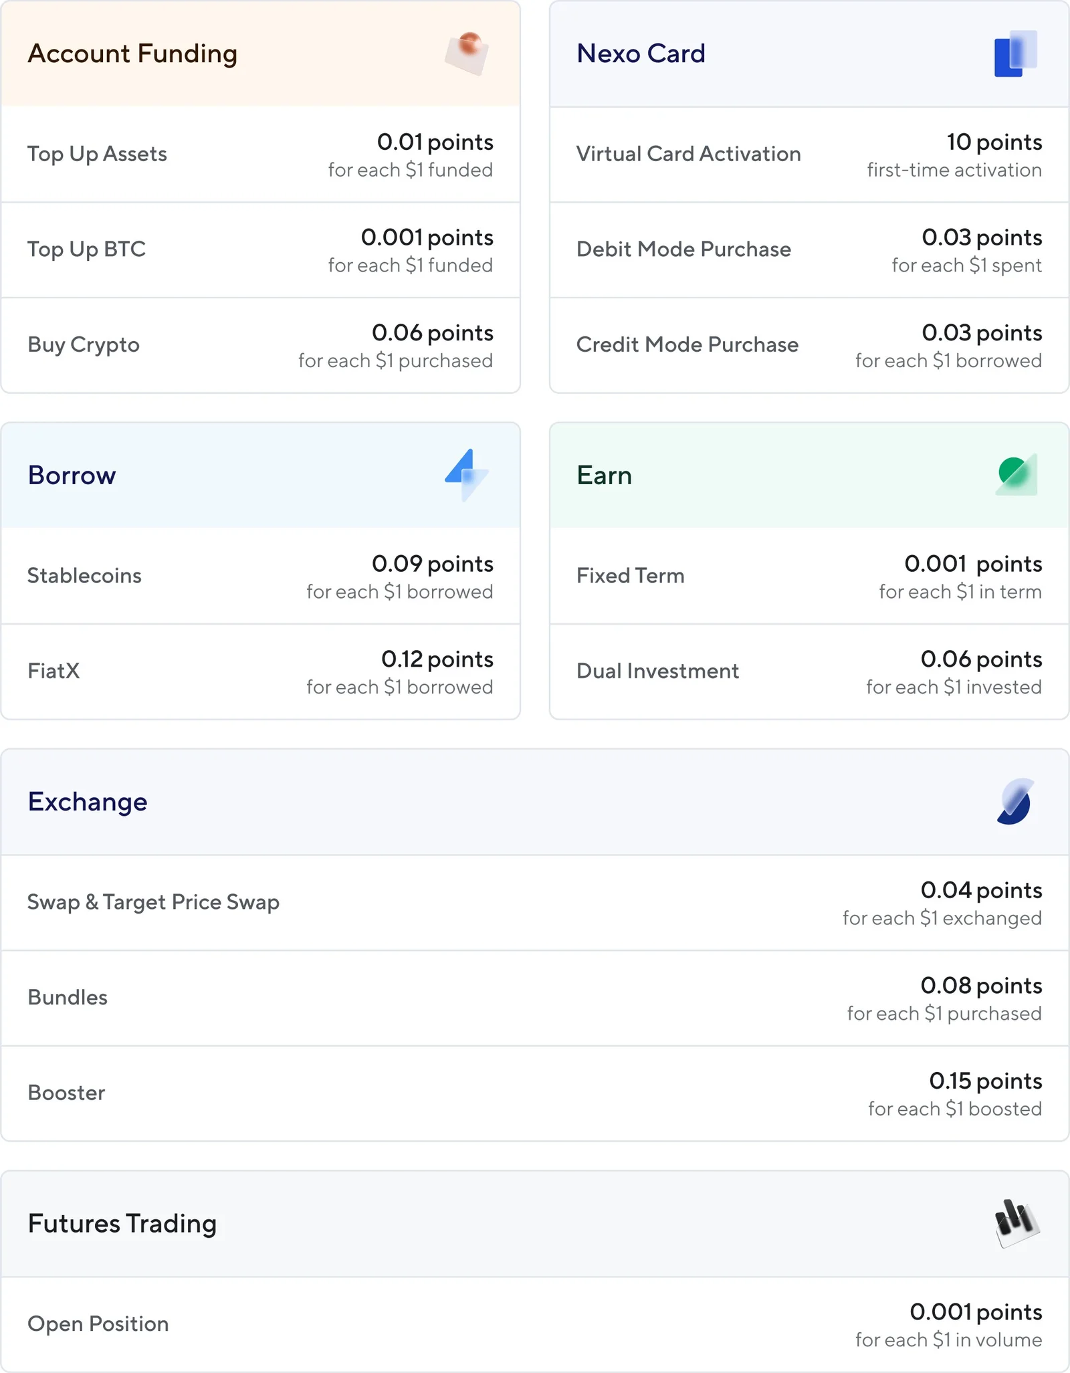The height and width of the screenshot is (1373, 1070).
Task: Click the Exchange dark blue icon
Action: (x=1015, y=801)
